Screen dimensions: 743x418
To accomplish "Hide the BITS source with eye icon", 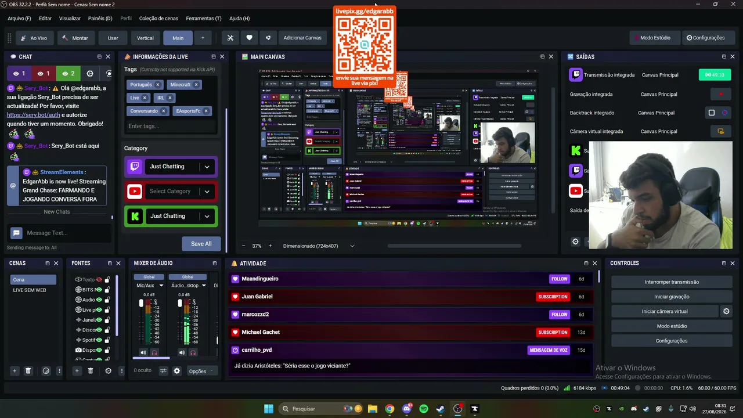I will point(99,290).
